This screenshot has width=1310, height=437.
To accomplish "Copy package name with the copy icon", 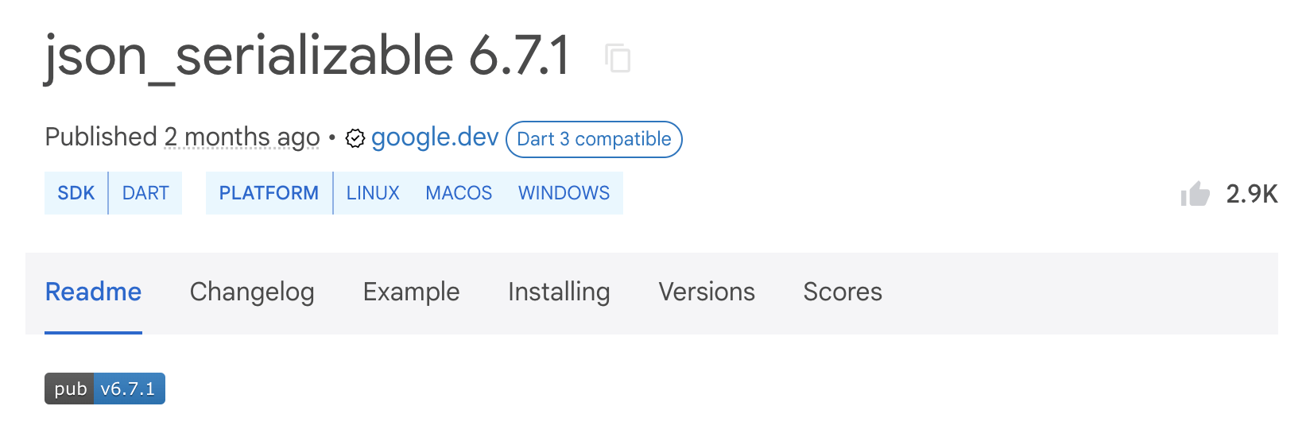I will [618, 58].
